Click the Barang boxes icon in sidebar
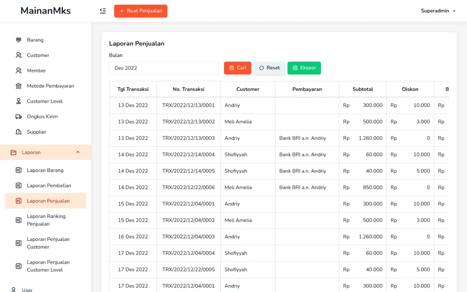 [x=19, y=40]
